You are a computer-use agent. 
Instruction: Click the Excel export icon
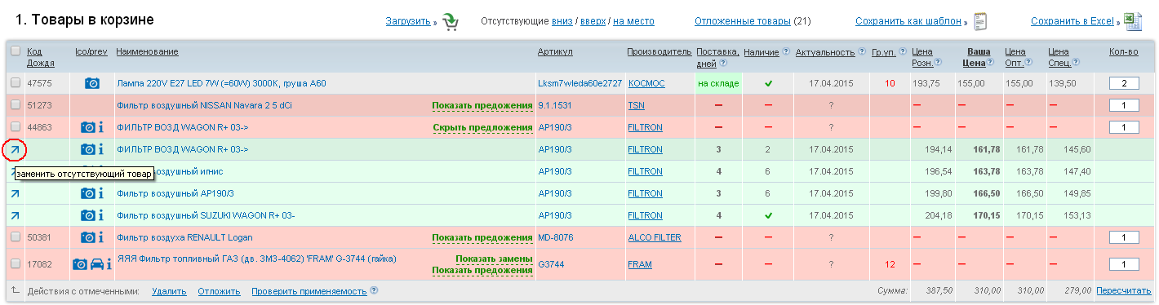1133,21
